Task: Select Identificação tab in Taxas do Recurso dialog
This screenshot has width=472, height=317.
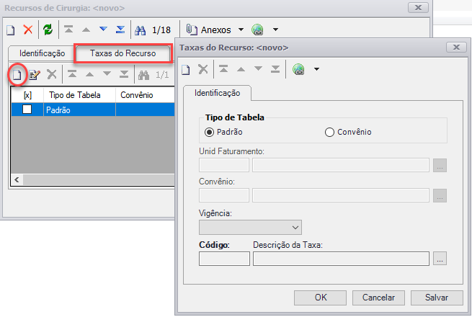Action: 217,93
